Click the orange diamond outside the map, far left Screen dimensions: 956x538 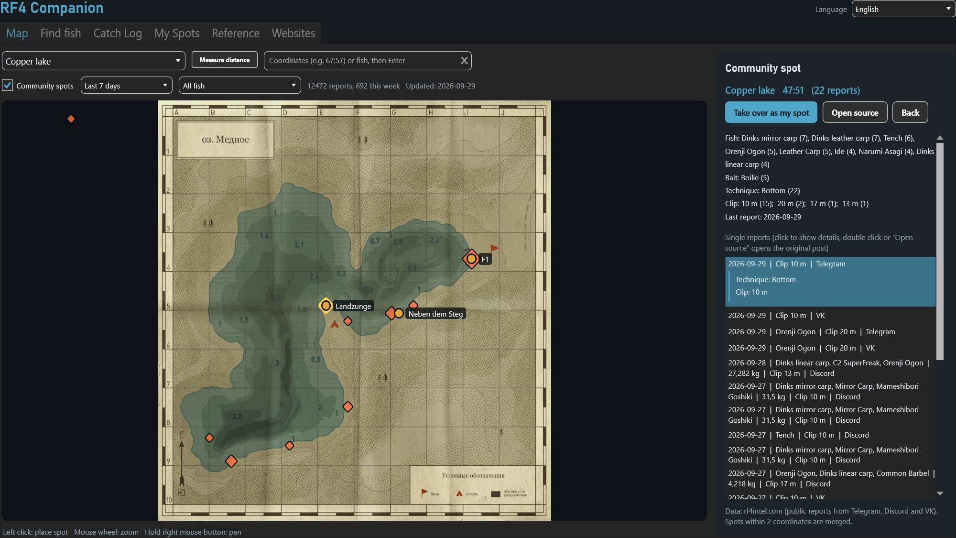[71, 119]
